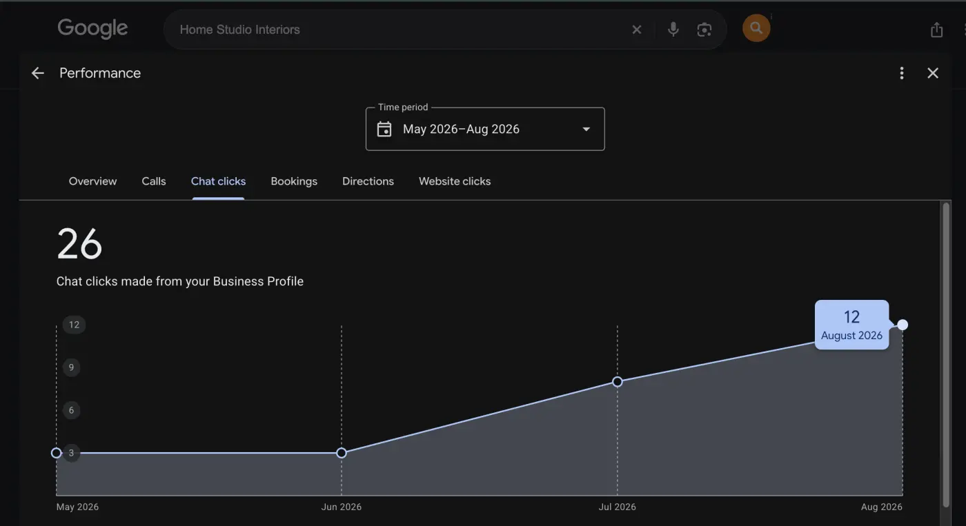Screen dimensions: 966x526
Task: Click the total count 26
Action: pyautogui.click(x=79, y=244)
